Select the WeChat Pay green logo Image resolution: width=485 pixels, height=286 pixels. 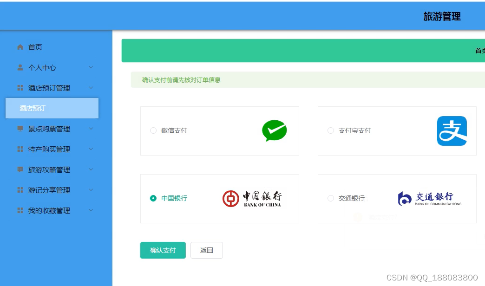[x=275, y=130]
